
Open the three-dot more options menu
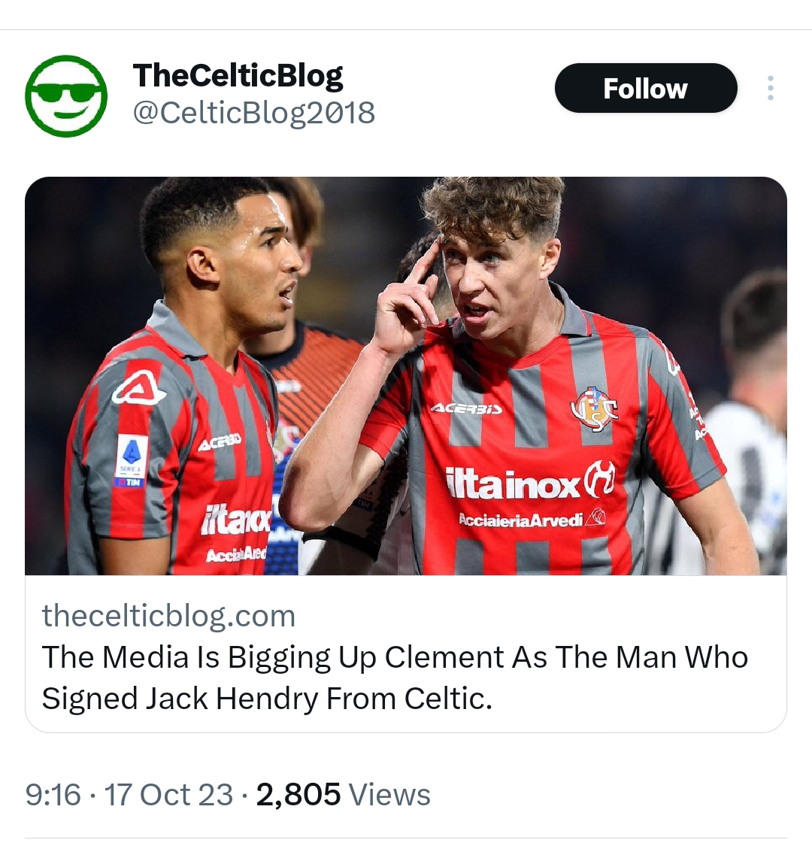point(770,89)
